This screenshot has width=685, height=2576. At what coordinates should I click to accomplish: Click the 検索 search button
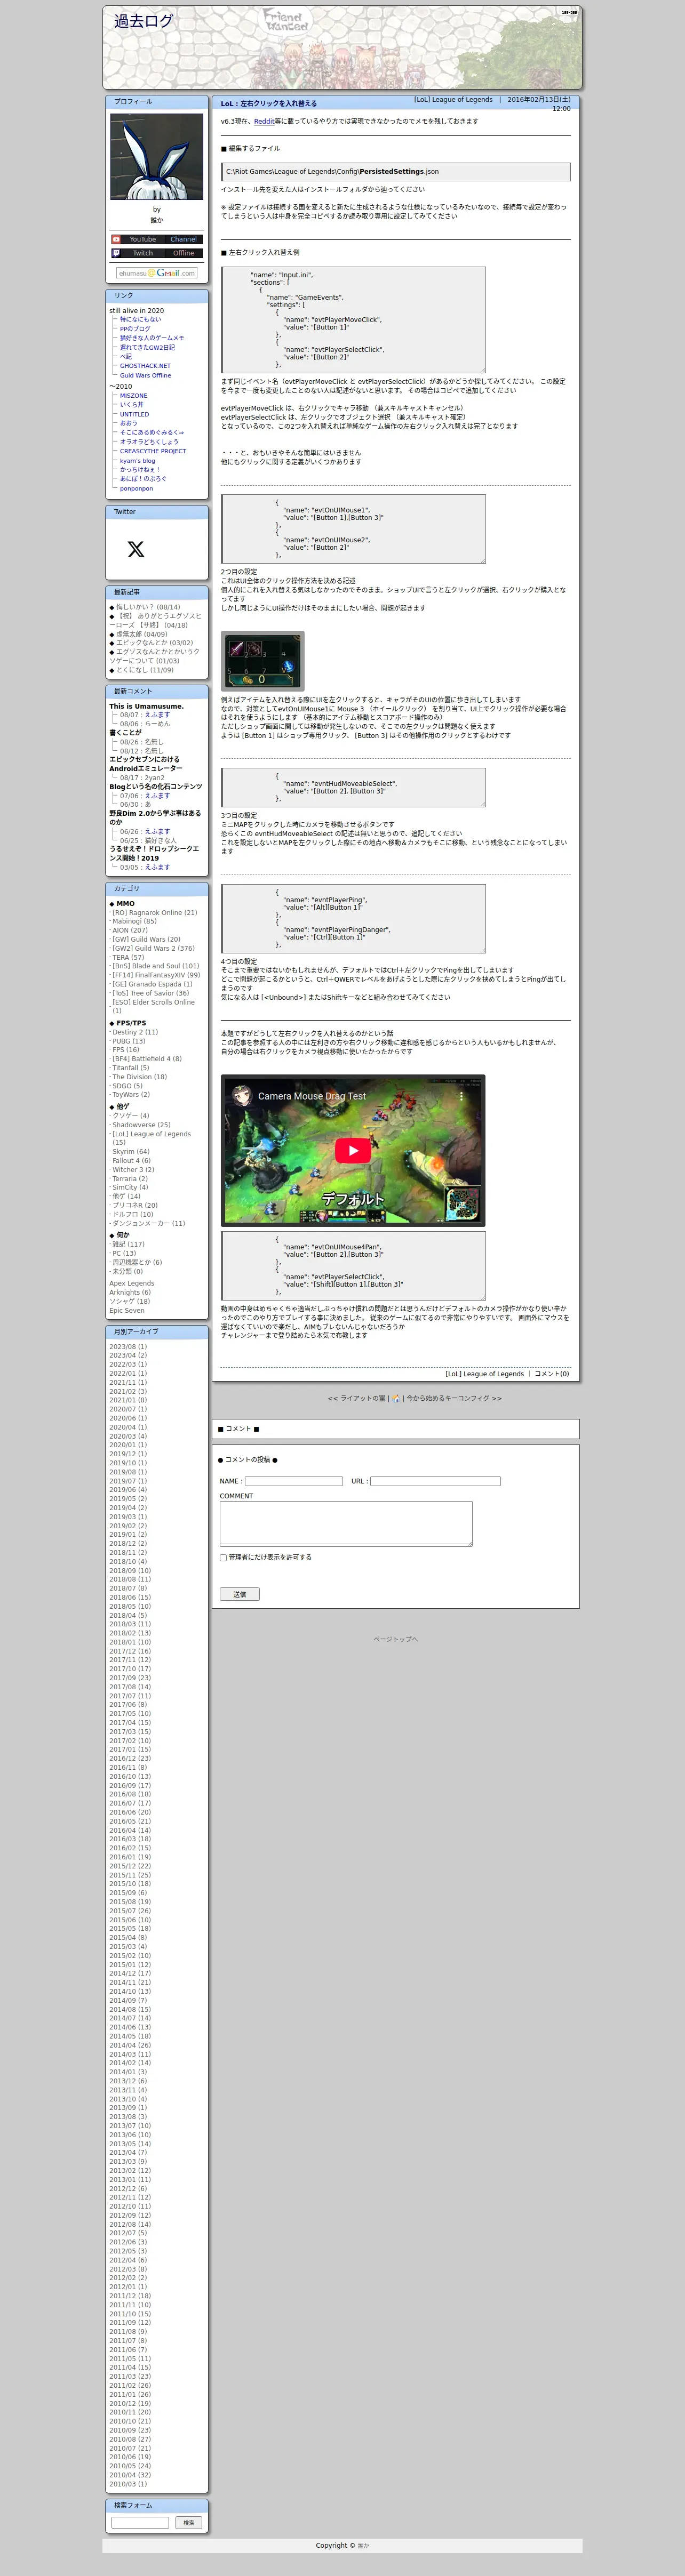coord(189,2522)
